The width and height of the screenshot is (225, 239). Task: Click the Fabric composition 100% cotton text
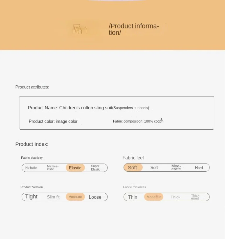click(138, 121)
